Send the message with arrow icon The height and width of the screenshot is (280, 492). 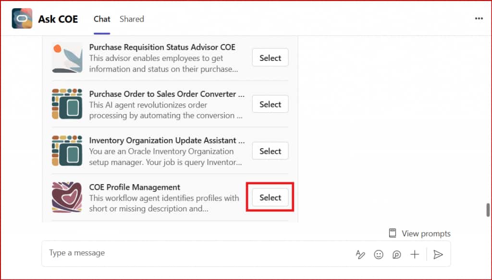[x=438, y=255]
